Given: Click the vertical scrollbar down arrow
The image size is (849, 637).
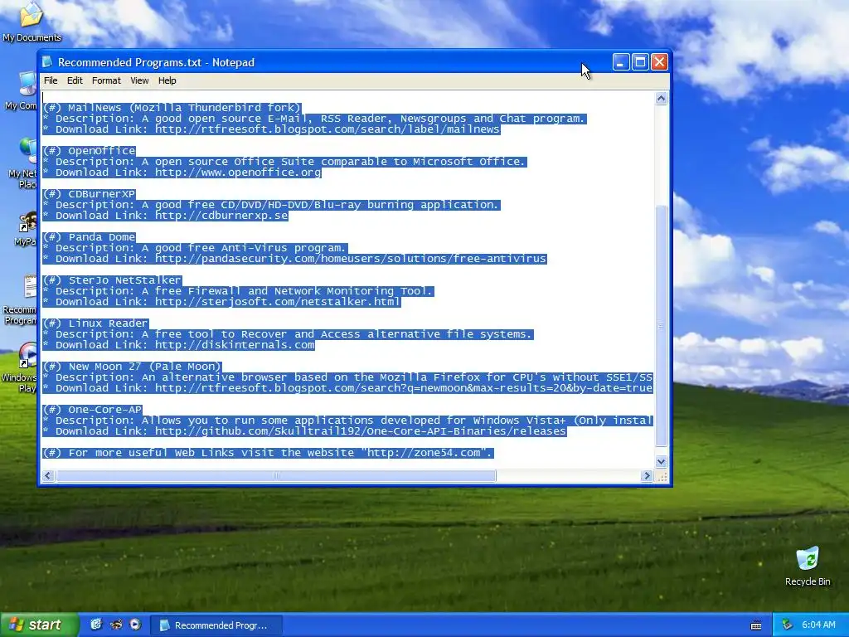Looking at the screenshot, I should (x=661, y=461).
